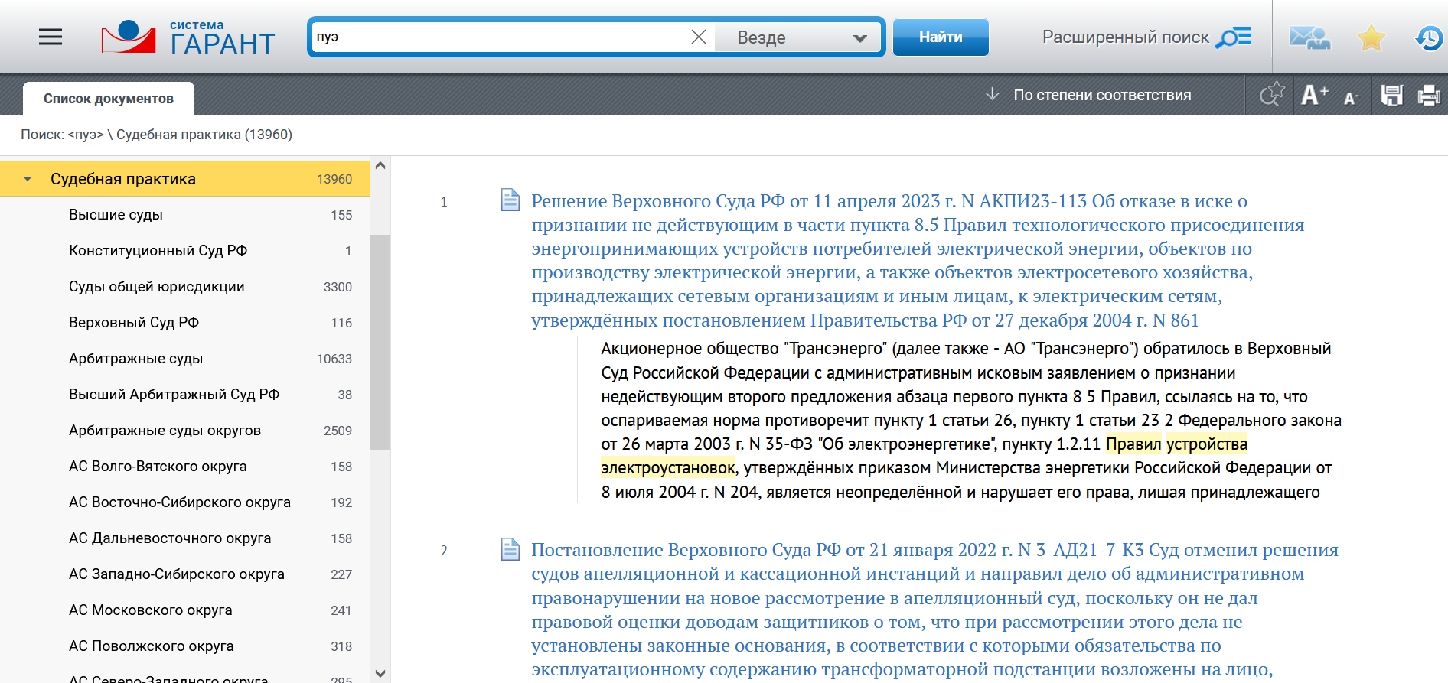Open the 'Везде' search scope dropdown
1448x683 pixels.
click(x=799, y=37)
